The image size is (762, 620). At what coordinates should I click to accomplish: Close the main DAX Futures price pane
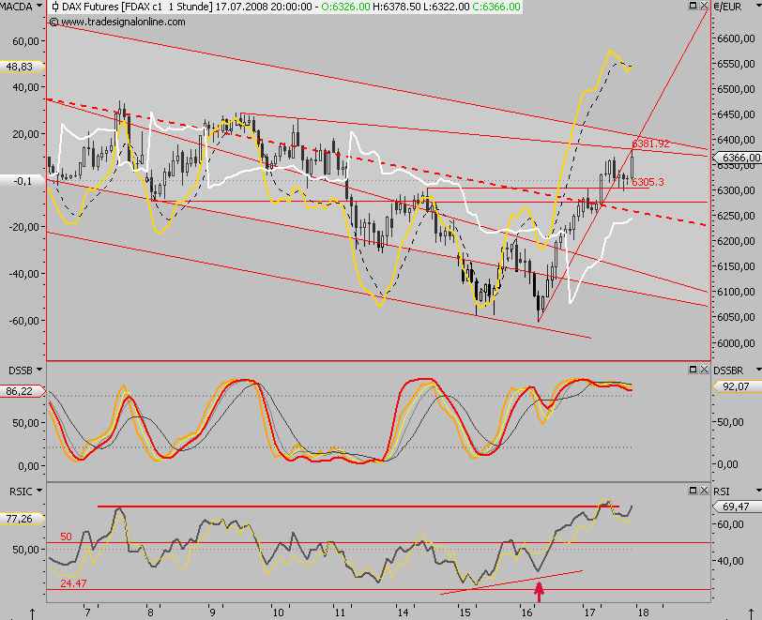704,6
